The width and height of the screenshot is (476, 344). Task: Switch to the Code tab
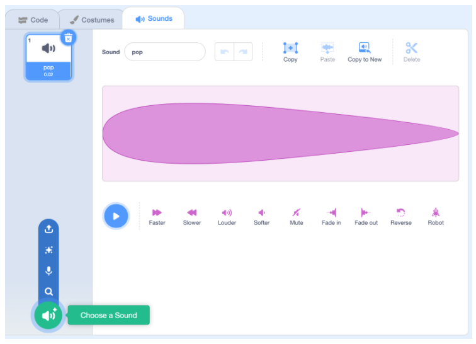33,20
